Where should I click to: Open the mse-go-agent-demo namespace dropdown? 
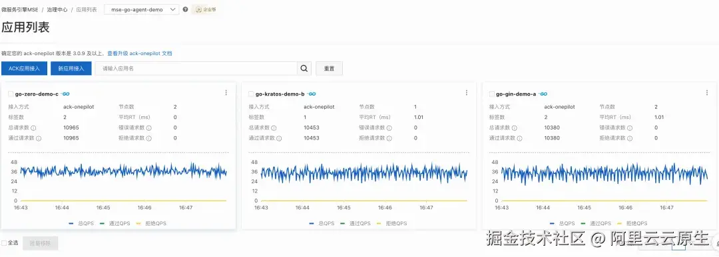[x=141, y=9]
